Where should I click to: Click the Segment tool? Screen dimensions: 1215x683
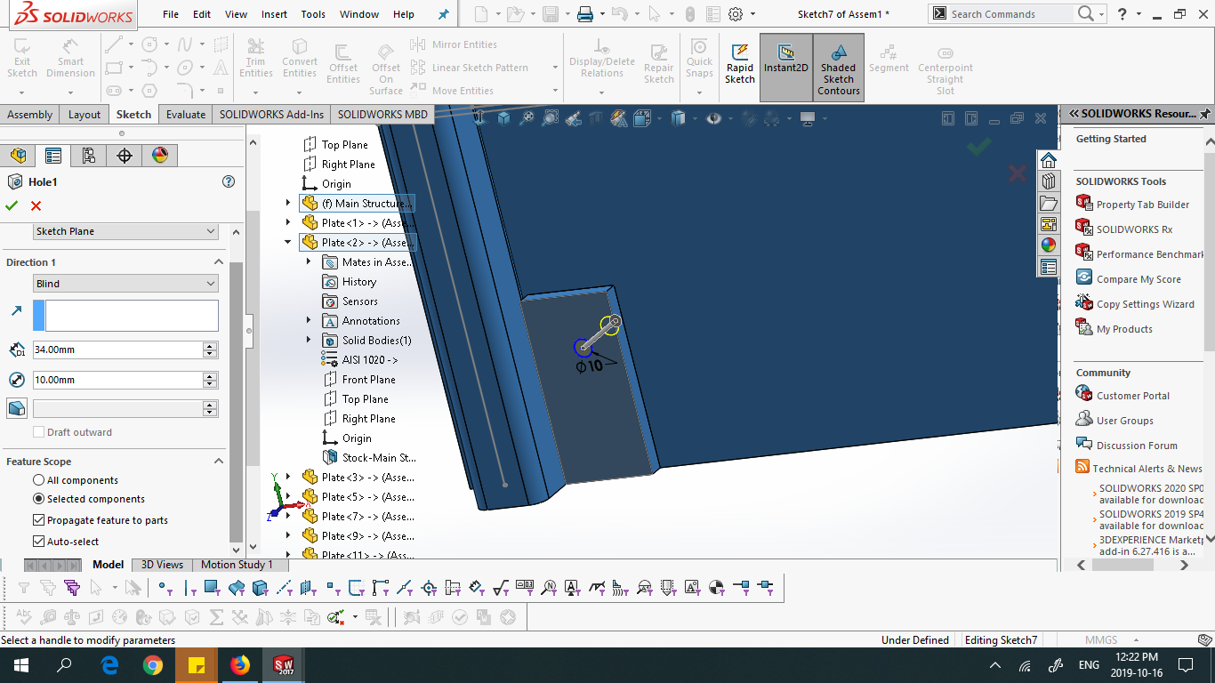889,59
